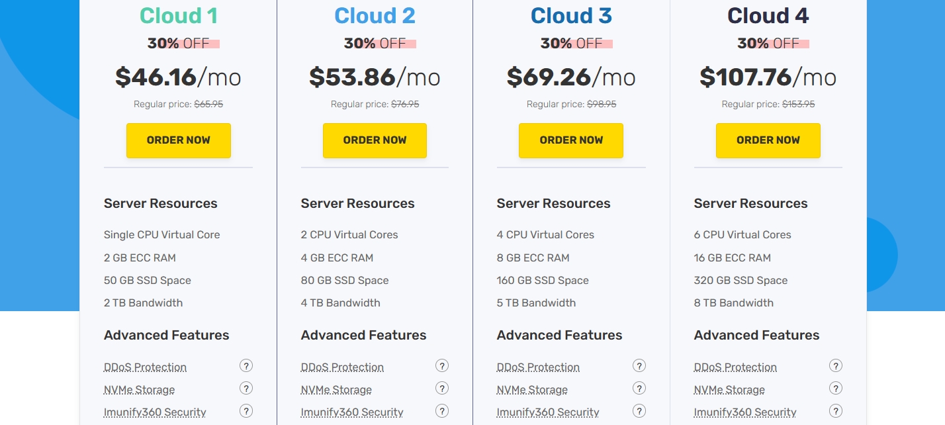Viewport: 945px width, 425px height.
Task: Open NVMe Storage link under Cloud 2
Action: [x=336, y=390]
